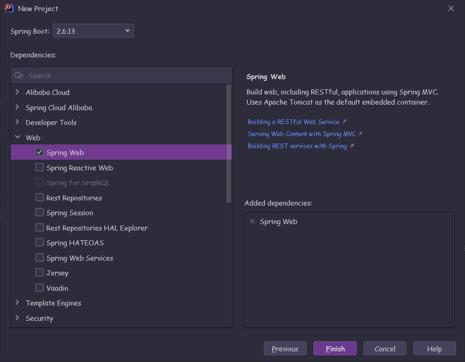Tick the Rest Repositories checkbox
Image resolution: width=465 pixels, height=362 pixels.
(x=40, y=198)
